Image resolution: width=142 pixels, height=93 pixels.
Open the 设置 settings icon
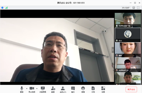click(103, 89)
